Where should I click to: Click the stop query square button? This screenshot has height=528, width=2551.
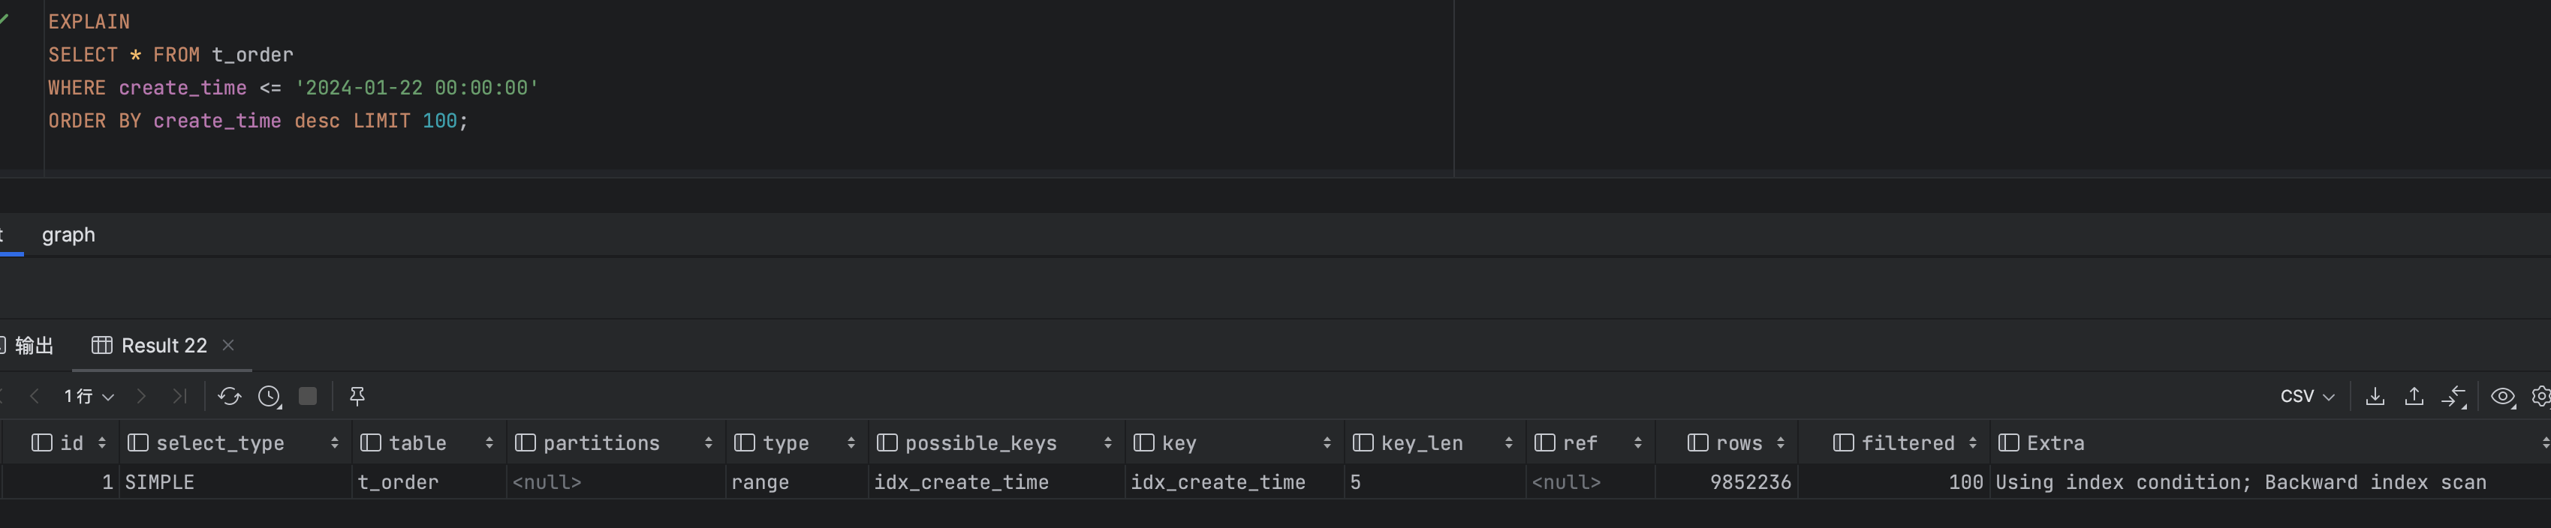[x=308, y=397]
